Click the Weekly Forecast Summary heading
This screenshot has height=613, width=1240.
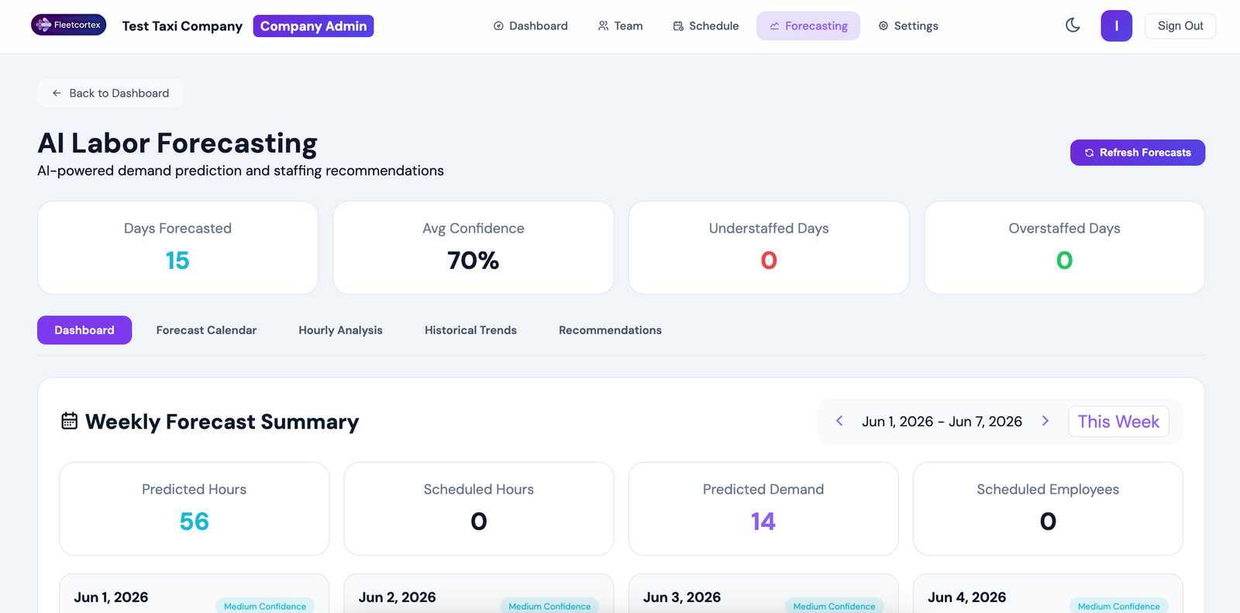[222, 422]
